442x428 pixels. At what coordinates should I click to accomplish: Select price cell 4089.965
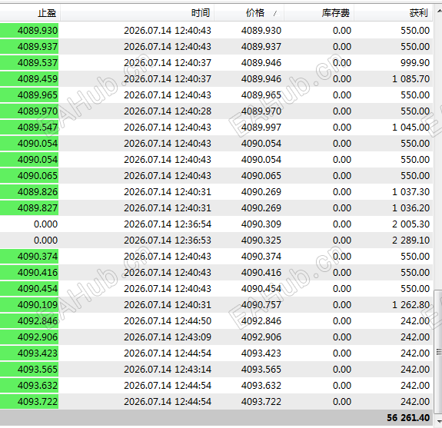[261, 95]
